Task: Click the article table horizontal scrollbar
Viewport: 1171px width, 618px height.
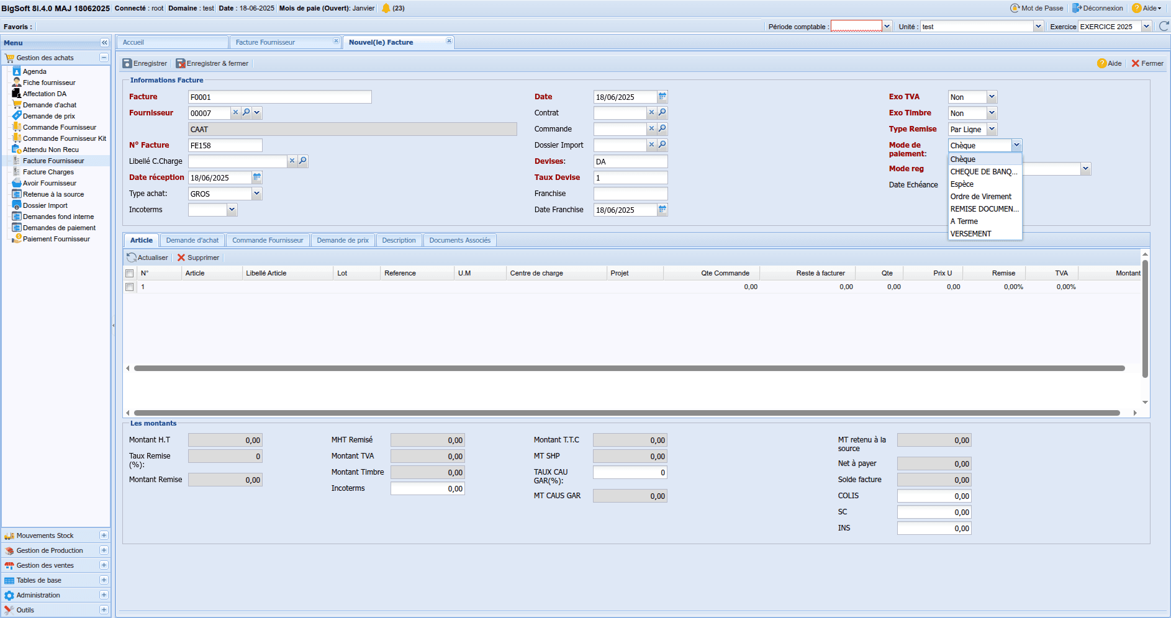Action: (x=629, y=368)
